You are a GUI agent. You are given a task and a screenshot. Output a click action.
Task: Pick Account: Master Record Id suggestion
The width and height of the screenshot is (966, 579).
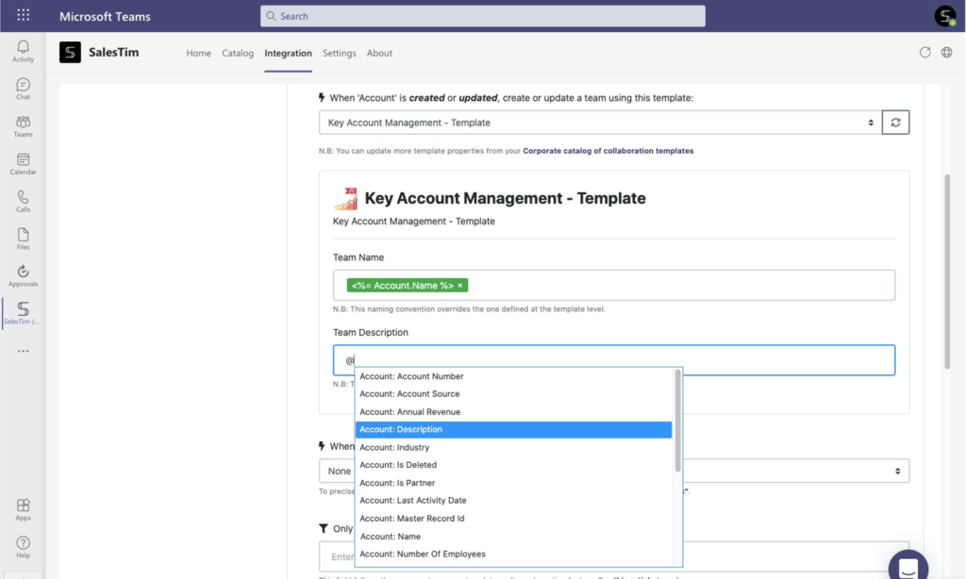coord(513,519)
